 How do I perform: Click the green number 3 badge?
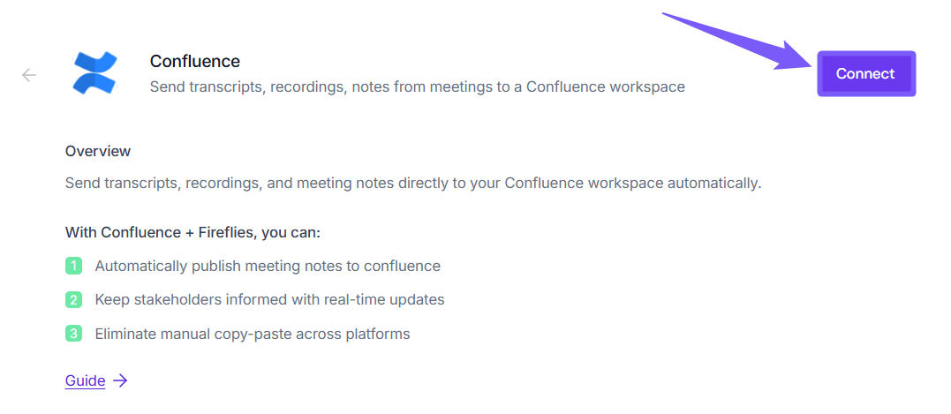pos(73,334)
